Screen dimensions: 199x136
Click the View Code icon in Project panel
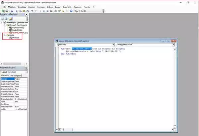tap(2, 19)
